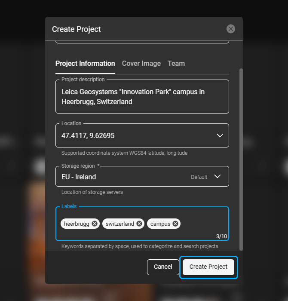Click the Create Project button
This screenshot has height=301, width=288.
click(208, 267)
